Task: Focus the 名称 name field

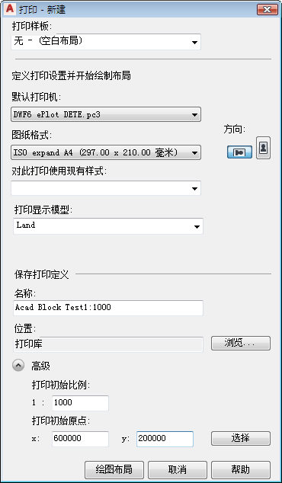Action: pos(108,308)
